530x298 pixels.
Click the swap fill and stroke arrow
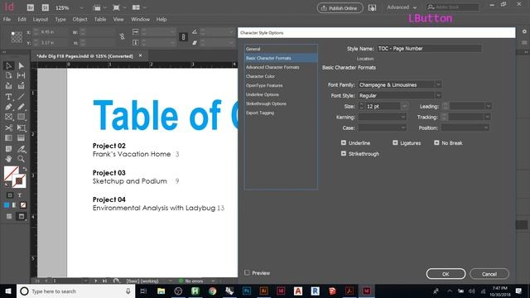[24, 169]
